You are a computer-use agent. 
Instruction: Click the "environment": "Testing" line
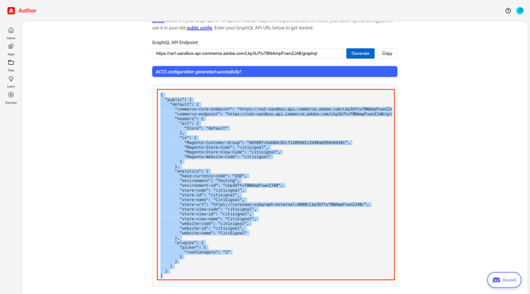point(210,180)
